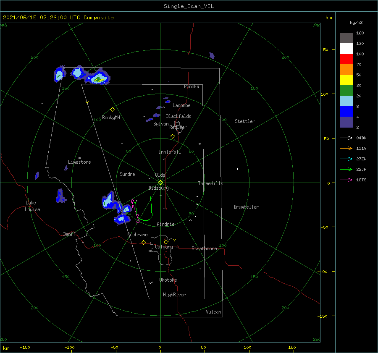The width and height of the screenshot is (378, 353).
Task: Click the asterisk marker above Limestone label
Action: tap(79, 158)
